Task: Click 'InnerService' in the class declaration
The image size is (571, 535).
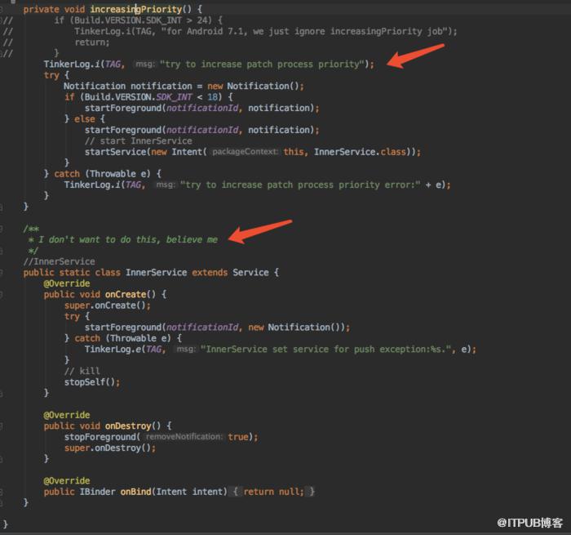Action: 157,273
